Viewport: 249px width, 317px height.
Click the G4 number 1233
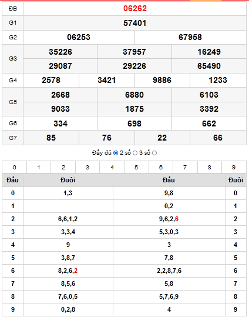click(218, 80)
